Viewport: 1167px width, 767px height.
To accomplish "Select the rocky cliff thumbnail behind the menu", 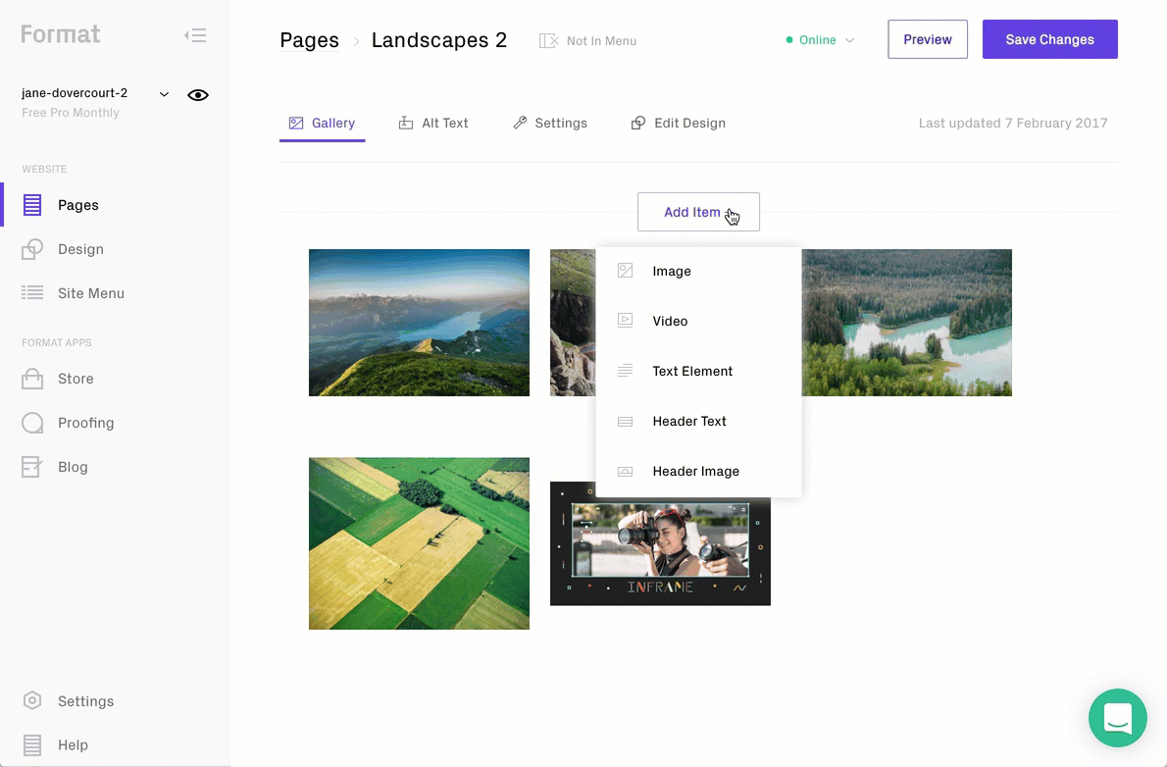I will coord(573,323).
